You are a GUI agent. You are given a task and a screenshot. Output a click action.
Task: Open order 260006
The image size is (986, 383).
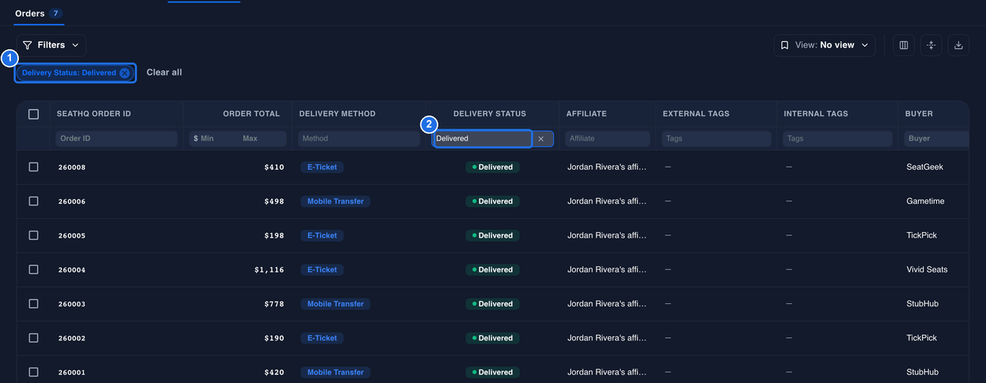pyautogui.click(x=72, y=201)
